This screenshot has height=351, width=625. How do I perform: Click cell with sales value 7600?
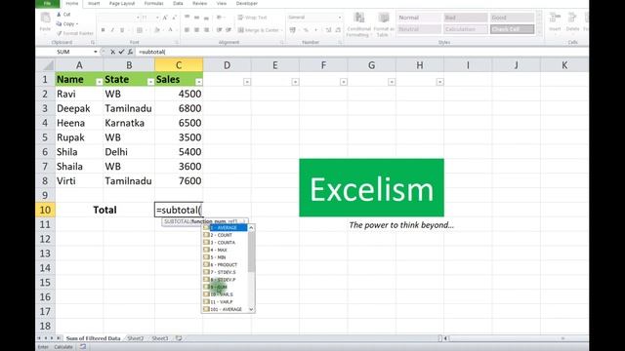tap(179, 180)
